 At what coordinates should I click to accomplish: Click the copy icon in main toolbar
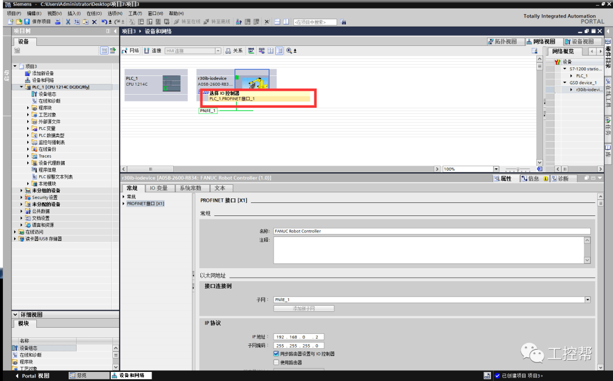[x=77, y=22]
